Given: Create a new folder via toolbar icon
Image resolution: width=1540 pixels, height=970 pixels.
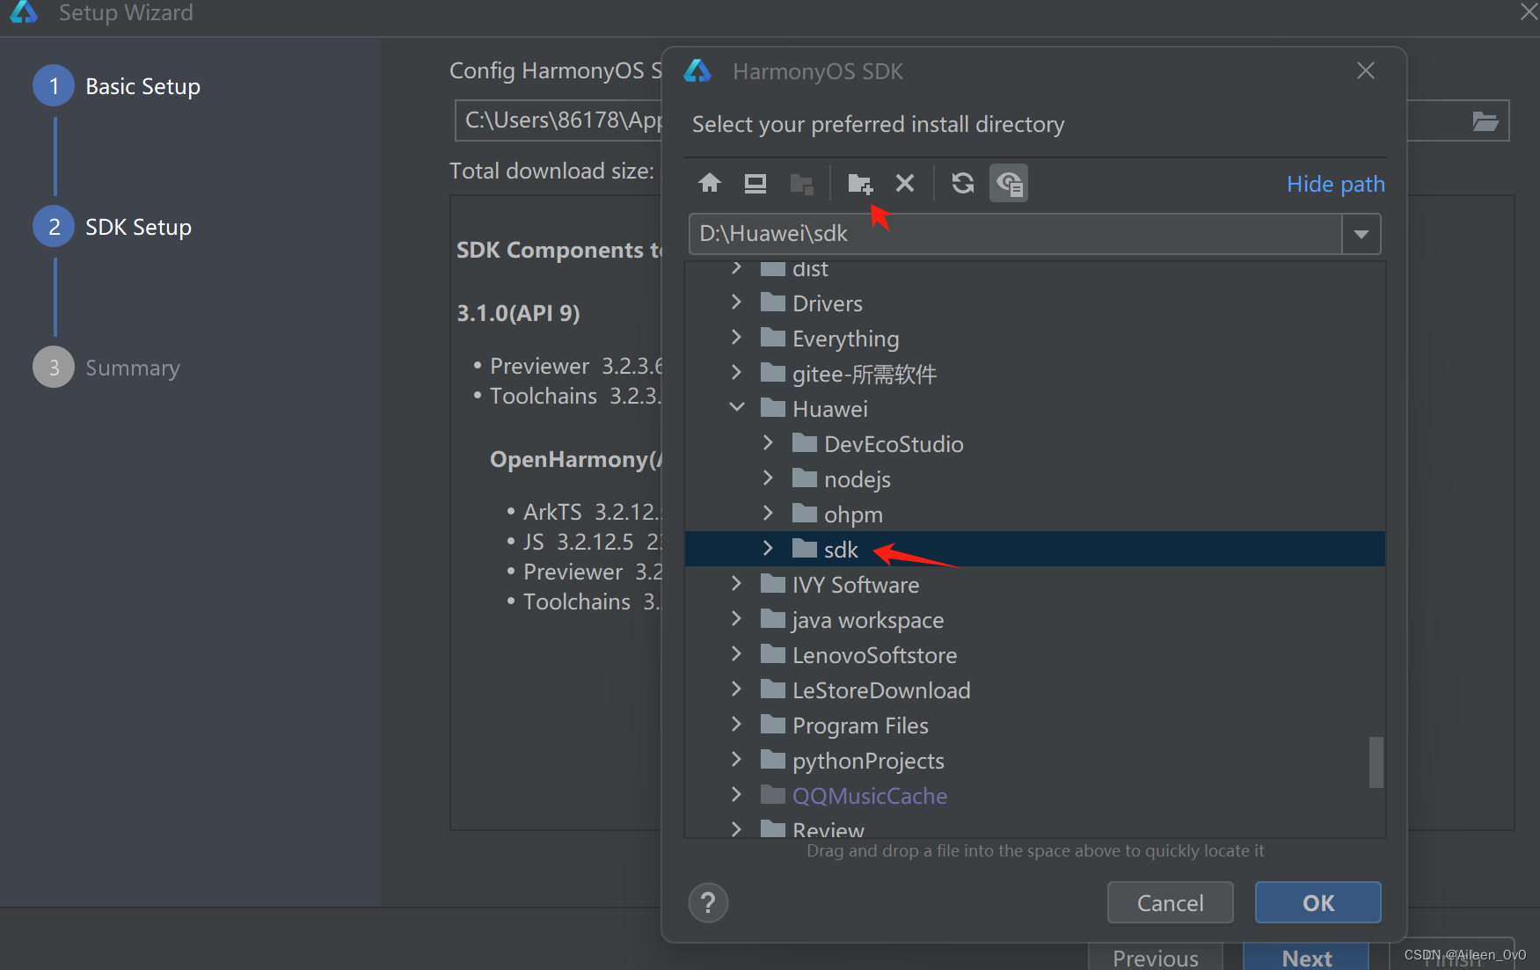Looking at the screenshot, I should 859,183.
